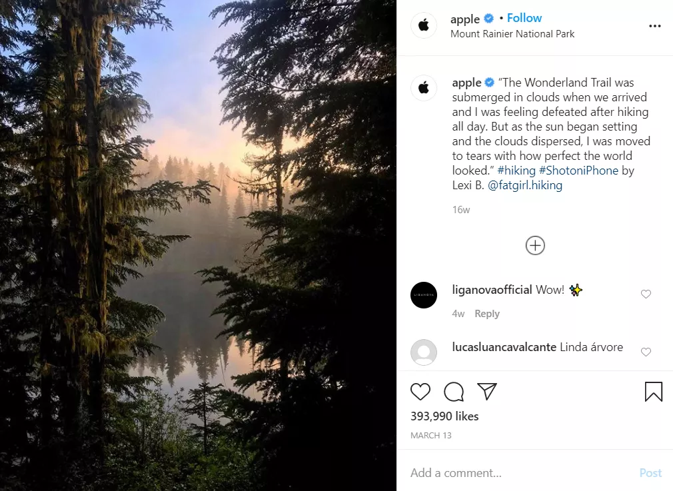Open comments with the speech bubble icon
Image resolution: width=673 pixels, height=491 pixels.
pos(454,392)
